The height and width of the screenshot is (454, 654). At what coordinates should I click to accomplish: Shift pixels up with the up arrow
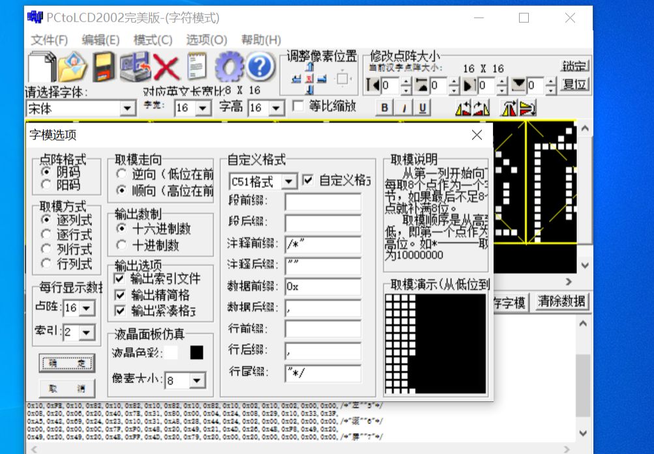[310, 67]
